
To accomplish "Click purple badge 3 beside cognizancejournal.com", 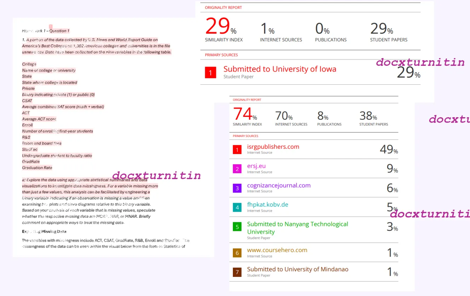I will (x=237, y=188).
